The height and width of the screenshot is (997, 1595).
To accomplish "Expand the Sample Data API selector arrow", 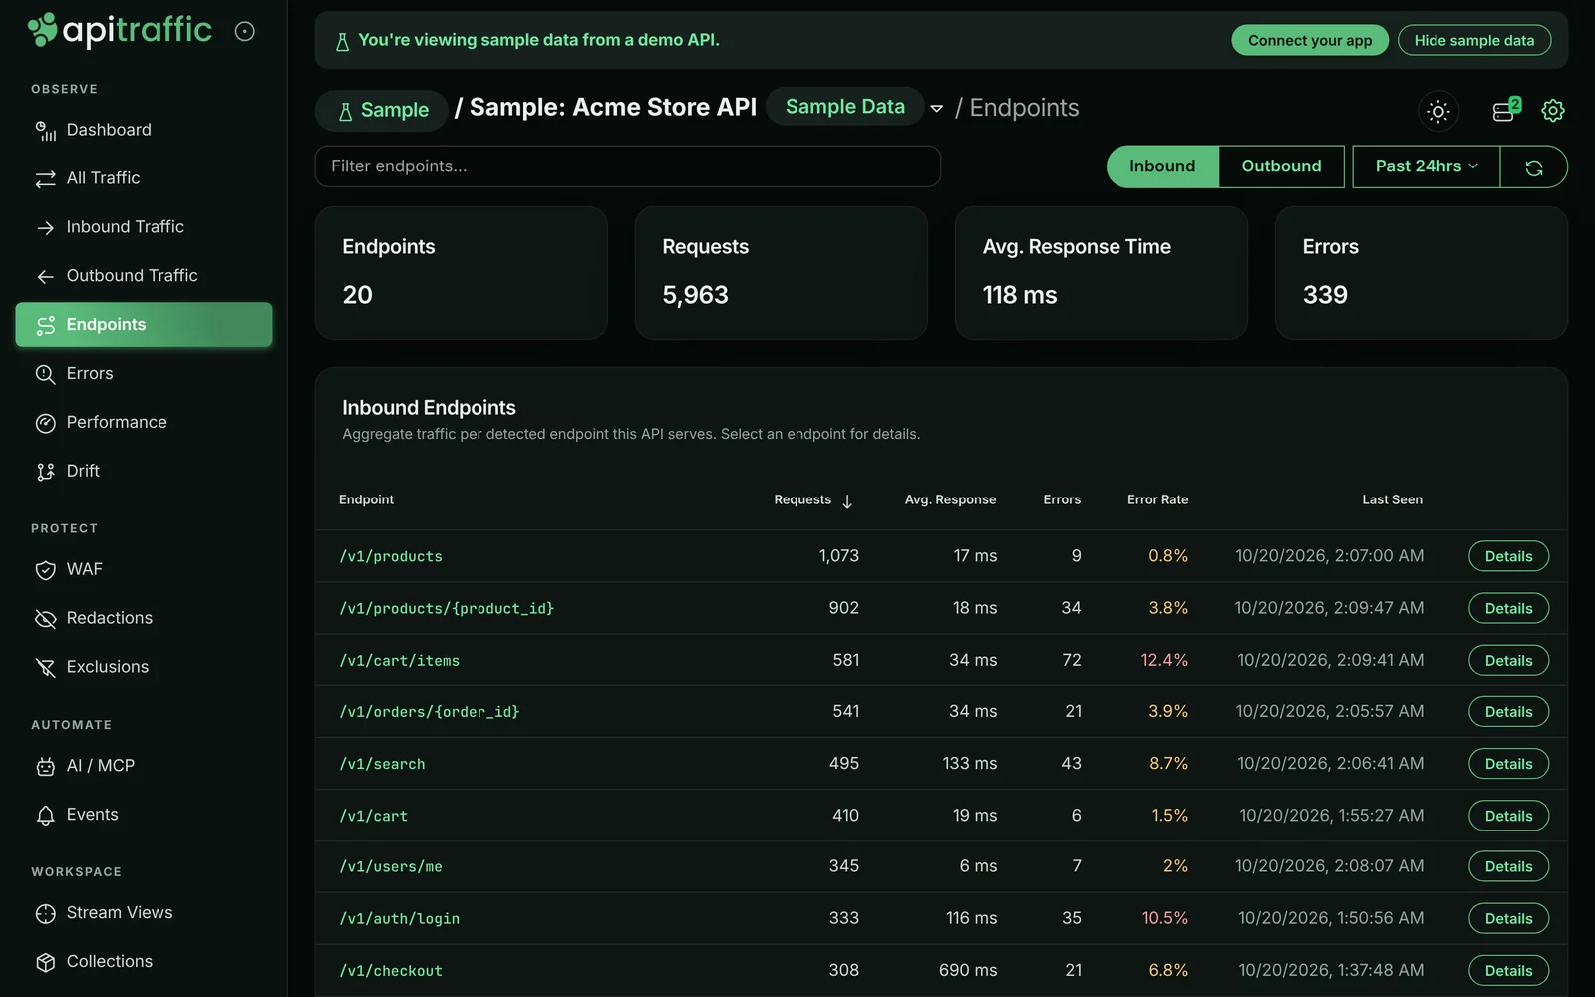I will point(936,109).
